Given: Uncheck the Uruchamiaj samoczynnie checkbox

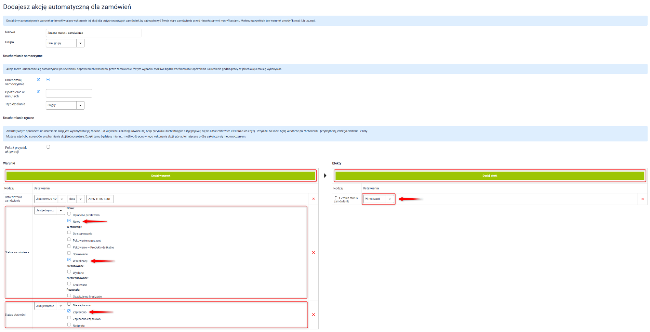Looking at the screenshot, I should pos(48,79).
